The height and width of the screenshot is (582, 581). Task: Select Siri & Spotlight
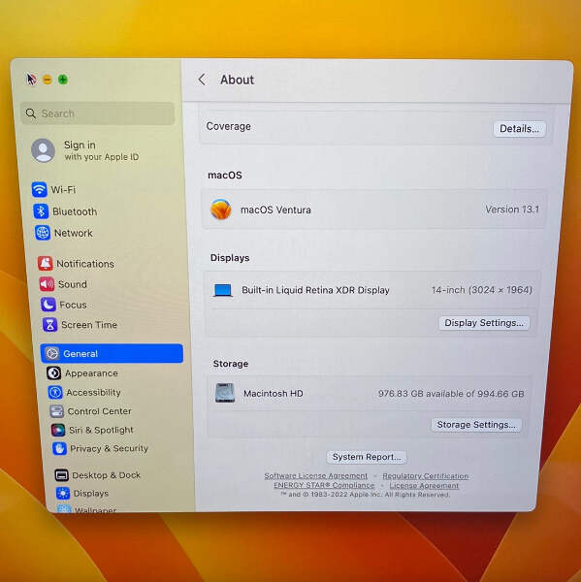pos(92,430)
